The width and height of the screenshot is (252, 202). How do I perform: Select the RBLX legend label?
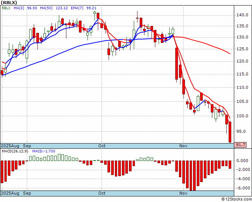(x=6, y=8)
